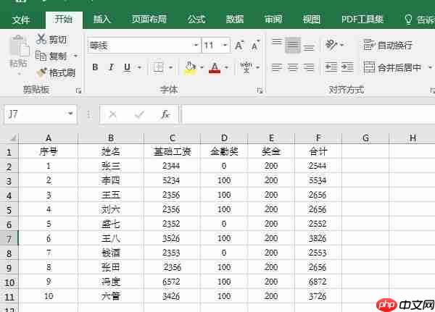The image size is (435, 312).
Task: Set top vertical alignment
Action: click(277, 42)
